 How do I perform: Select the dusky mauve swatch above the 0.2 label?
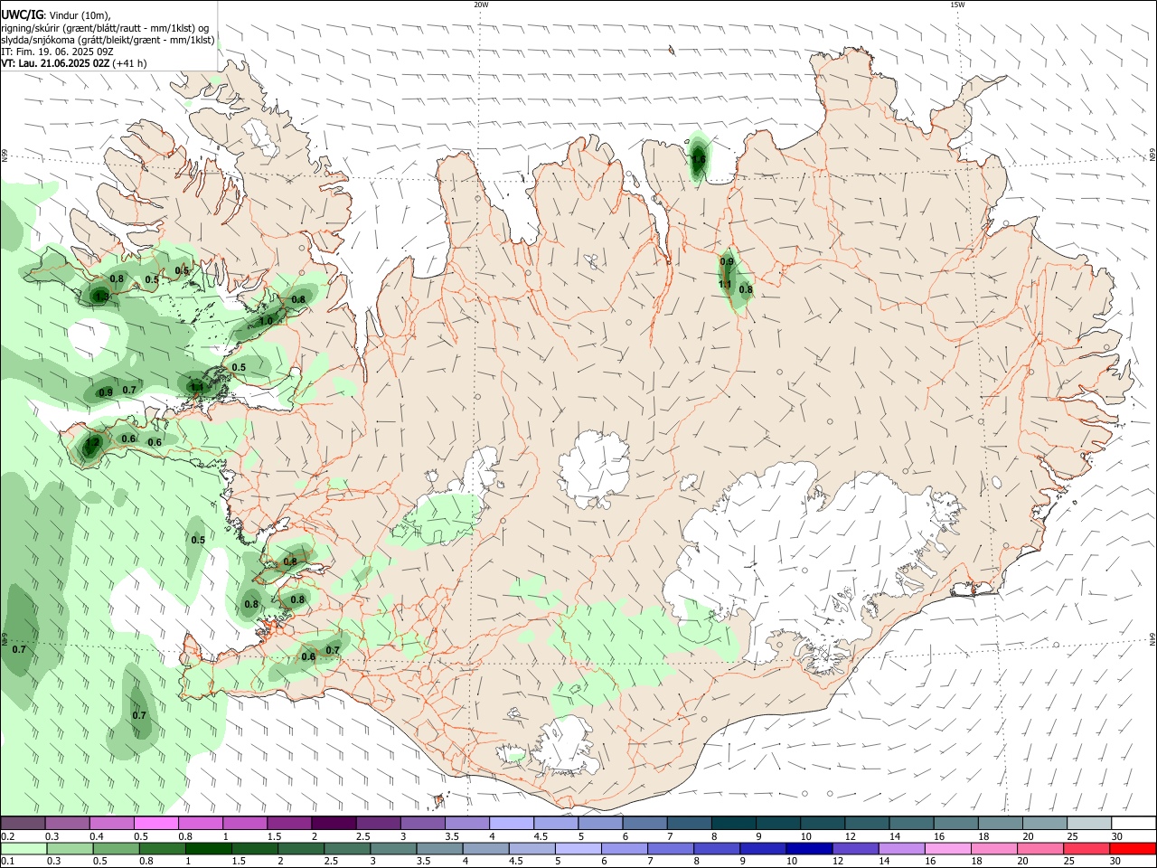pos(24,824)
